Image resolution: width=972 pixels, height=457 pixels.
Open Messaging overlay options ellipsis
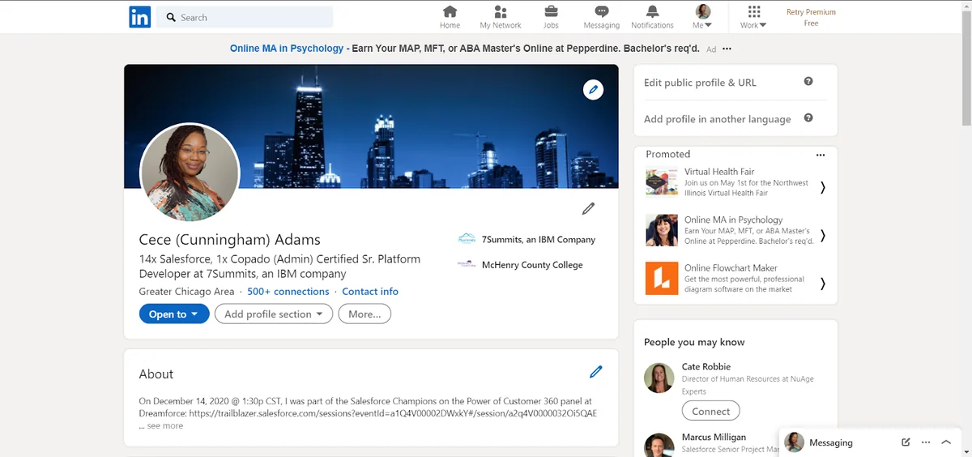(x=926, y=442)
